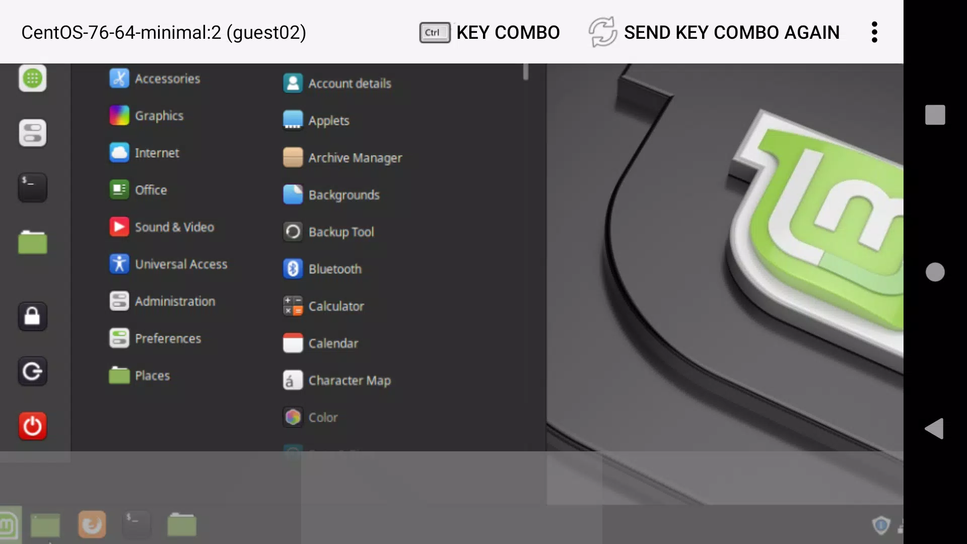
Task: Open the Administration category
Action: [x=163, y=301]
